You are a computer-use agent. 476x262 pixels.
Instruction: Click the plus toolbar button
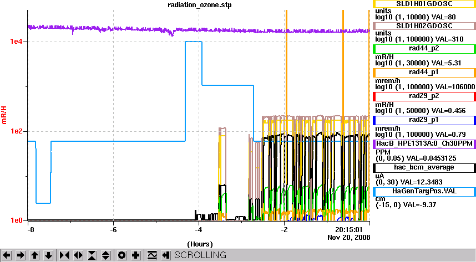[136, 255]
